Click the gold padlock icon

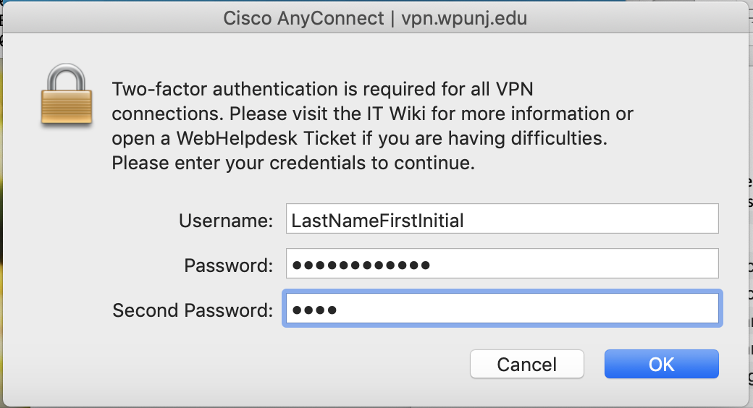pos(67,96)
